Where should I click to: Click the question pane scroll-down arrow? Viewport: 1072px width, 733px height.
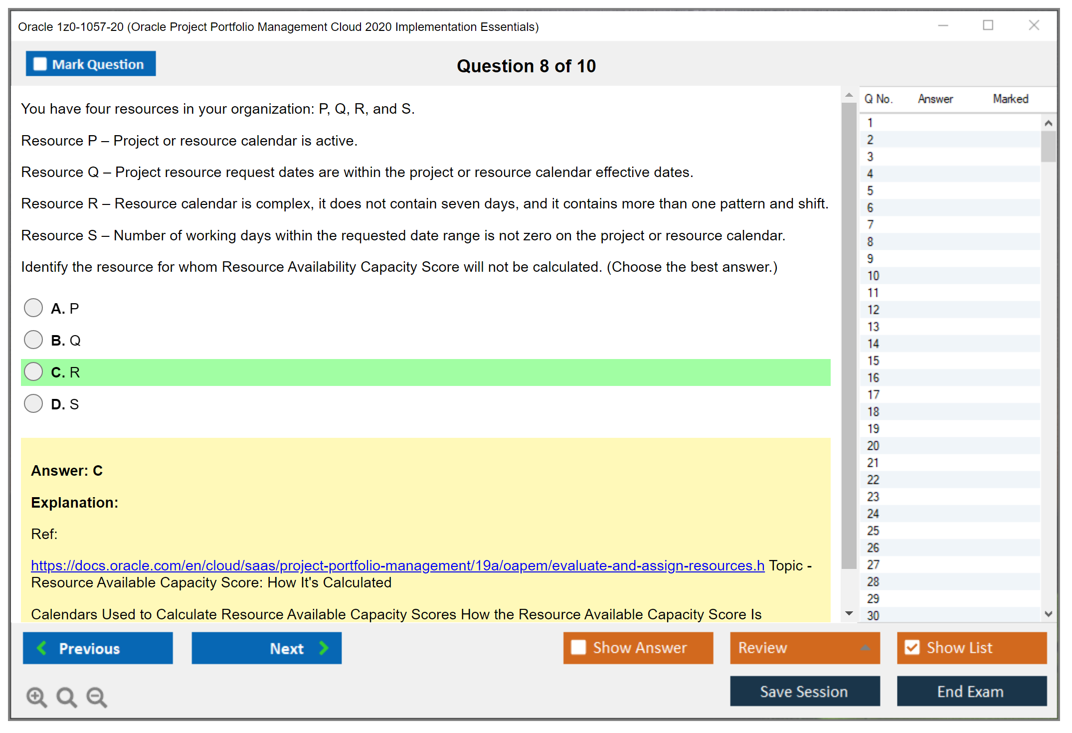(849, 613)
